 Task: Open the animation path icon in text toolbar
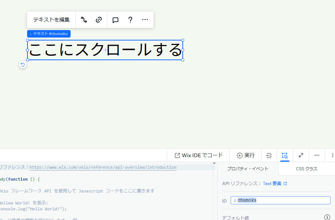(84, 20)
